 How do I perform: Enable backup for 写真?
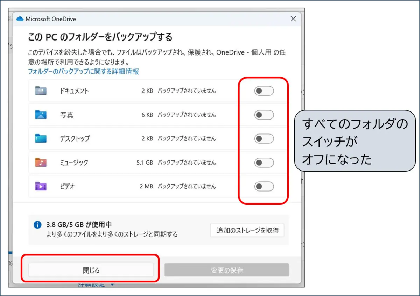[x=264, y=115]
